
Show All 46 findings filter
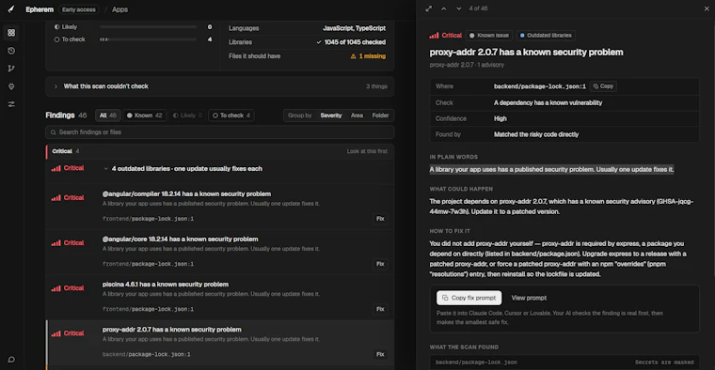[108, 116]
